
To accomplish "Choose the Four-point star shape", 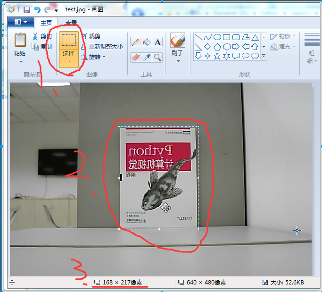I will (x=207, y=56).
